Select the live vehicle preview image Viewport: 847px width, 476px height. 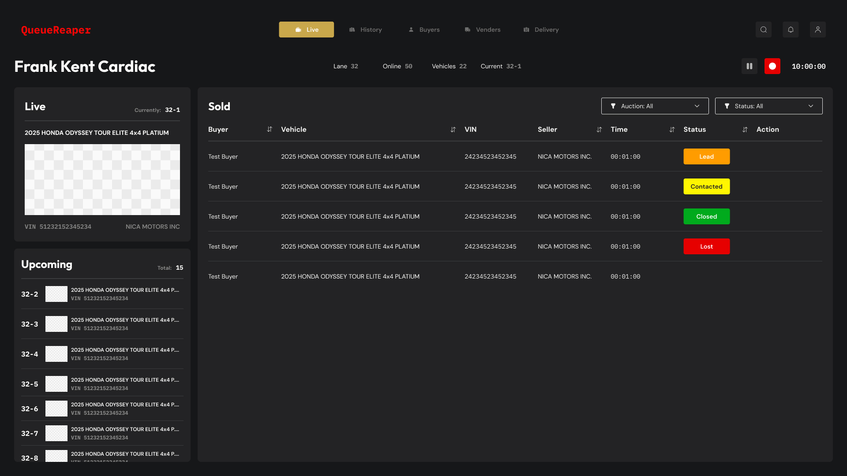[102, 179]
